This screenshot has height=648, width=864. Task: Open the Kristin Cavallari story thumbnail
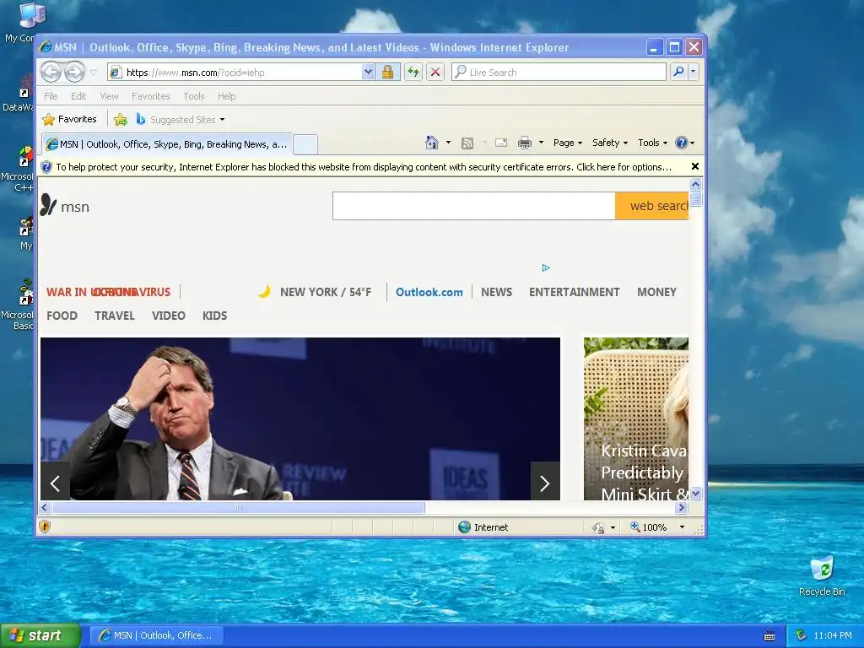(x=636, y=418)
